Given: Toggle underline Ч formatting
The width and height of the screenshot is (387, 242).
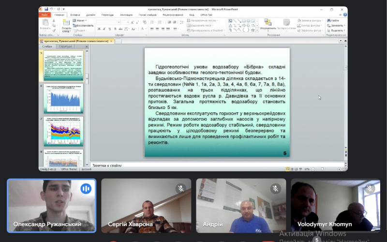Looking at the screenshot, I should (110, 29).
